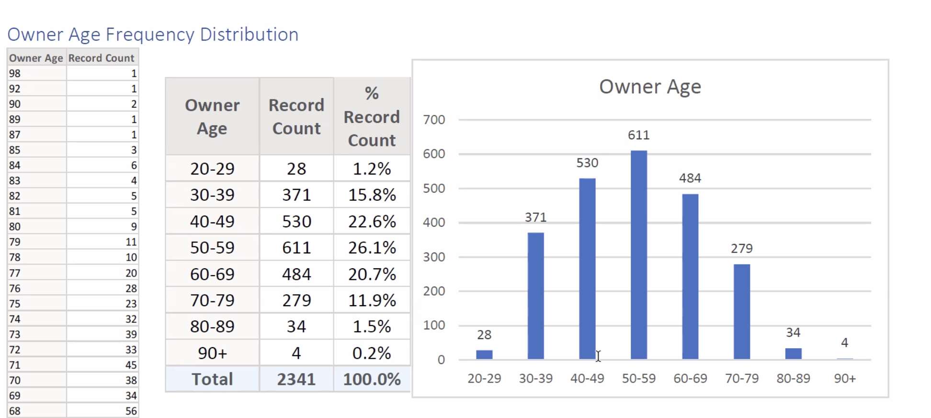Click the record count 56 for age 68
The height and width of the screenshot is (418, 931).
click(x=102, y=411)
